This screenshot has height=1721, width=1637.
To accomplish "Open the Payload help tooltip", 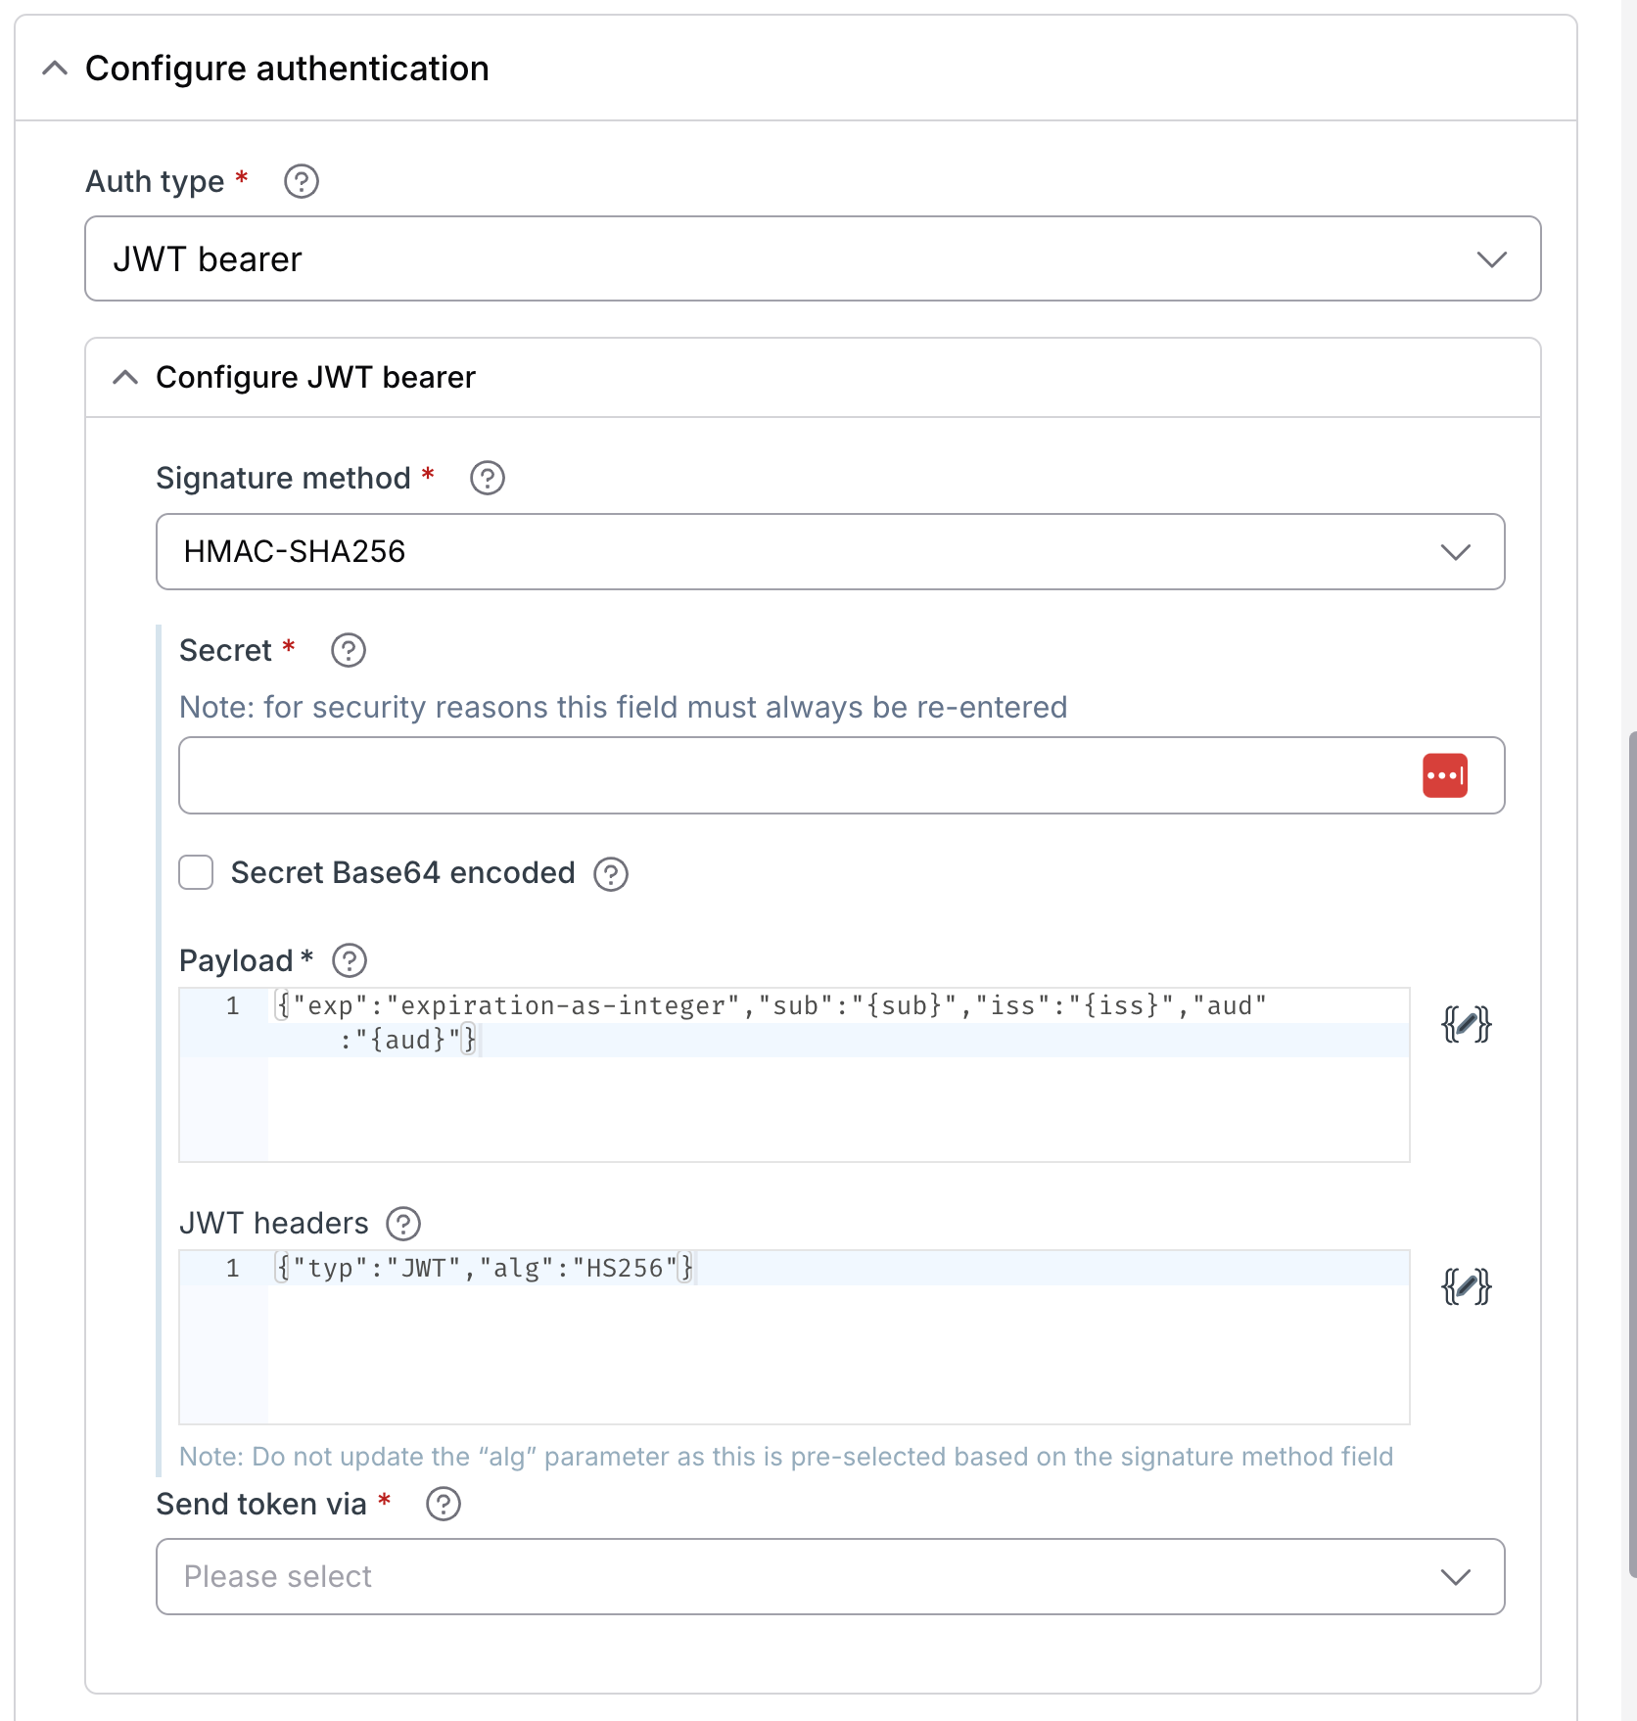I will (350, 960).
